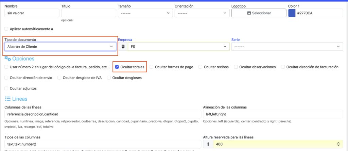Viewport: 348px width, 151px height.
Task: Uncheck the Ocultar totales checkbox
Action: click(117, 67)
